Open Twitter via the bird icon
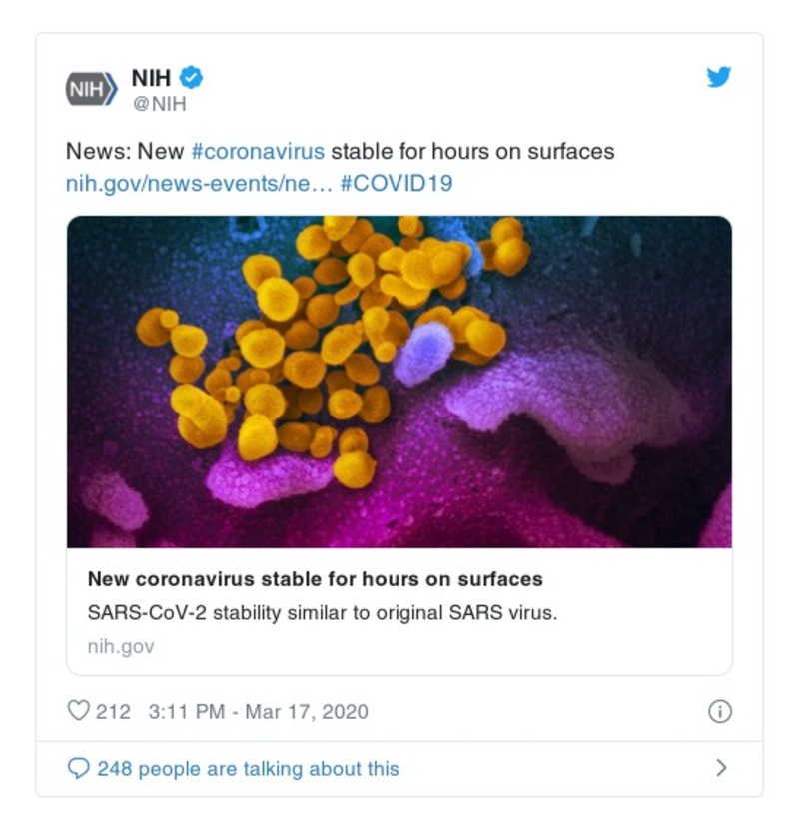 coord(719,77)
